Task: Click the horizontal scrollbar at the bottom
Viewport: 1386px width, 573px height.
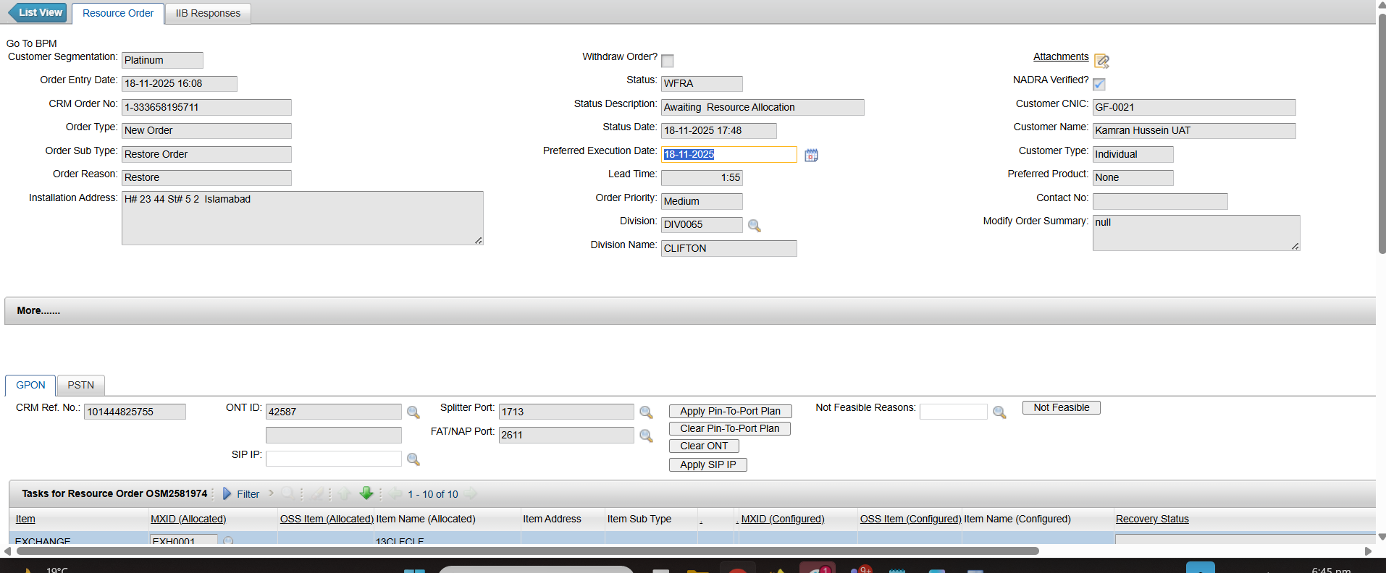Action: click(527, 551)
